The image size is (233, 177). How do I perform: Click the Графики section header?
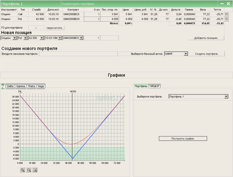tap(116, 75)
